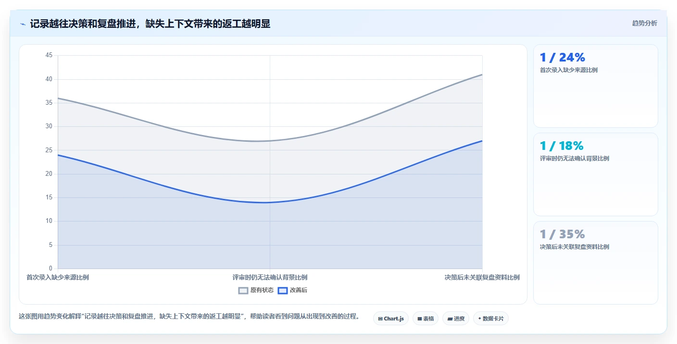Viewport: 677px width, 344px height.
Task: Toggle the 原有状态 legend item
Action: point(256,290)
